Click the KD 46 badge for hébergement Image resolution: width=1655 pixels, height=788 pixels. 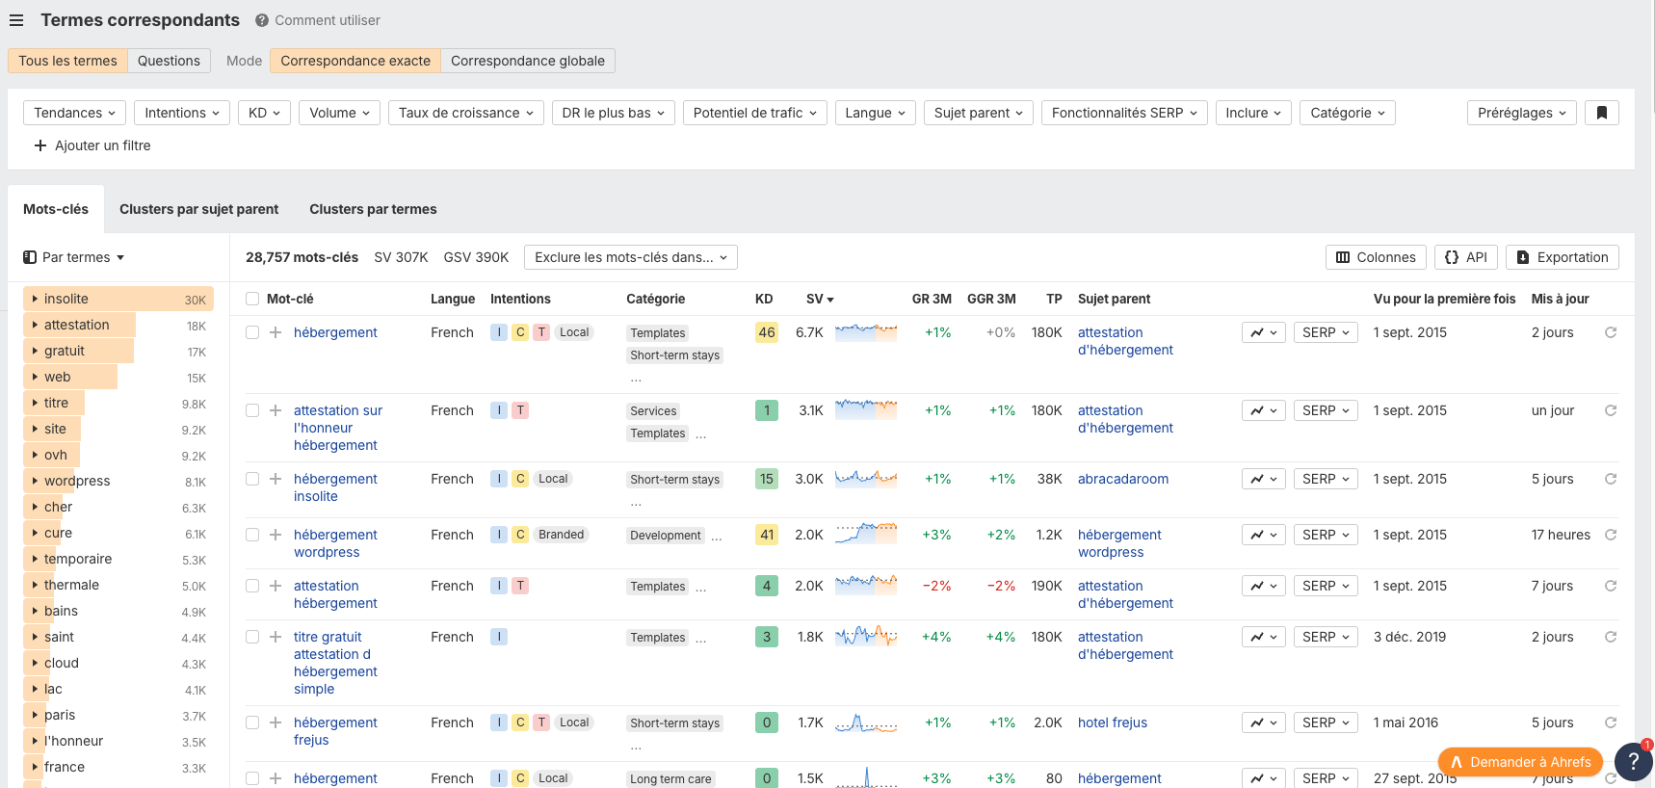pos(767,332)
